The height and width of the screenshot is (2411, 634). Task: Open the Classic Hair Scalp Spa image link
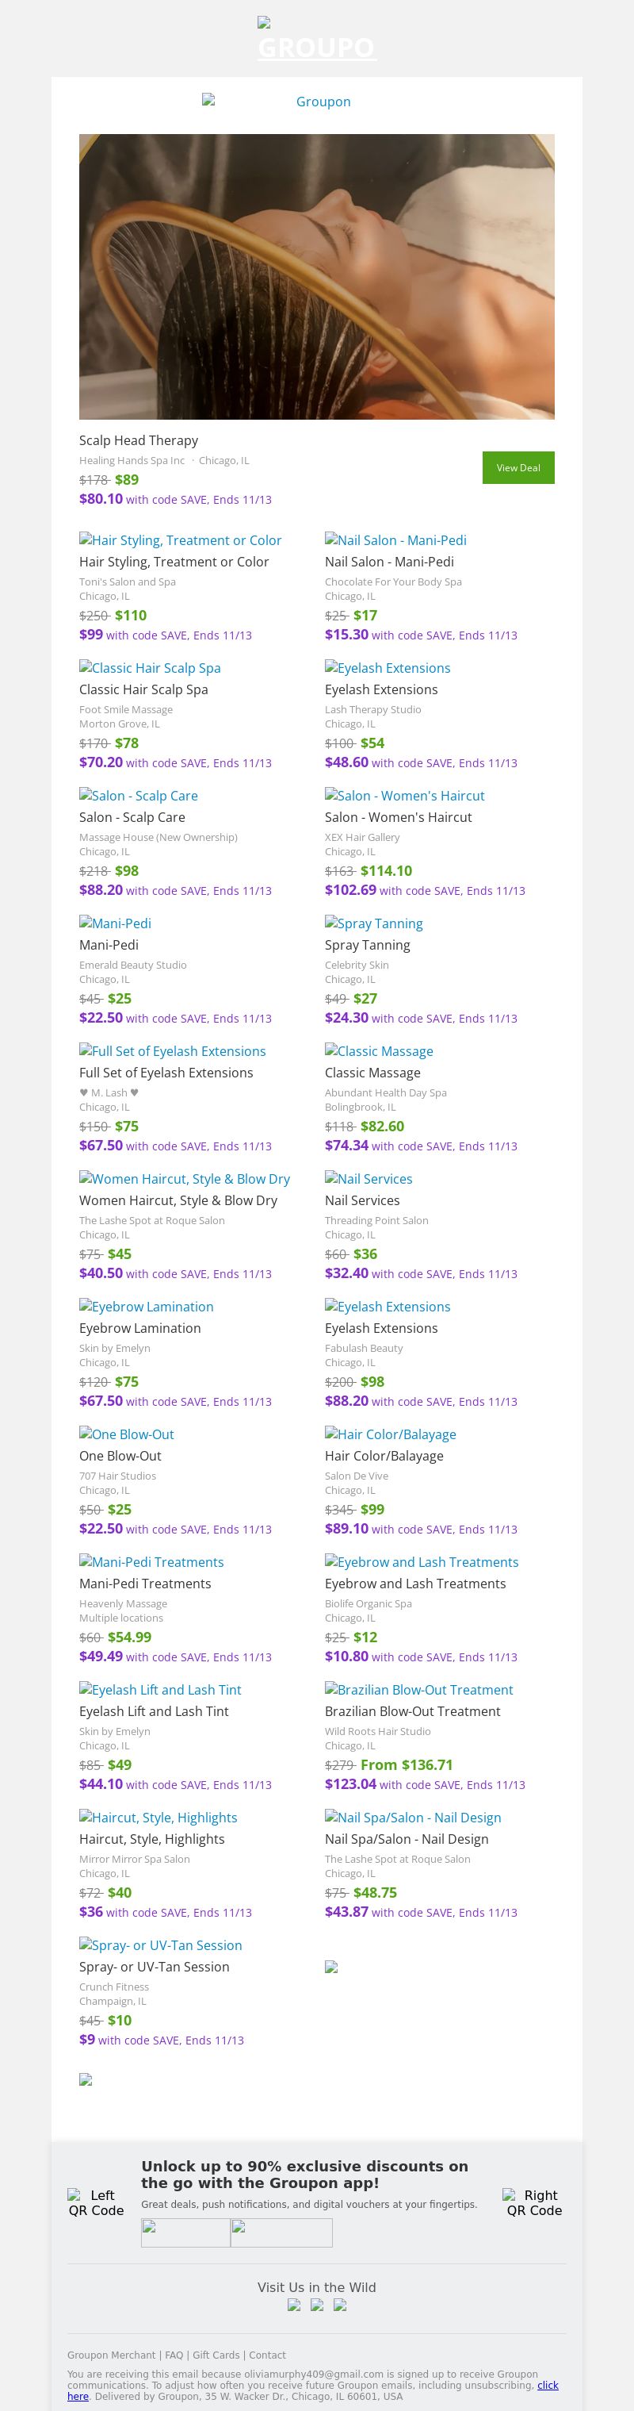click(x=150, y=668)
